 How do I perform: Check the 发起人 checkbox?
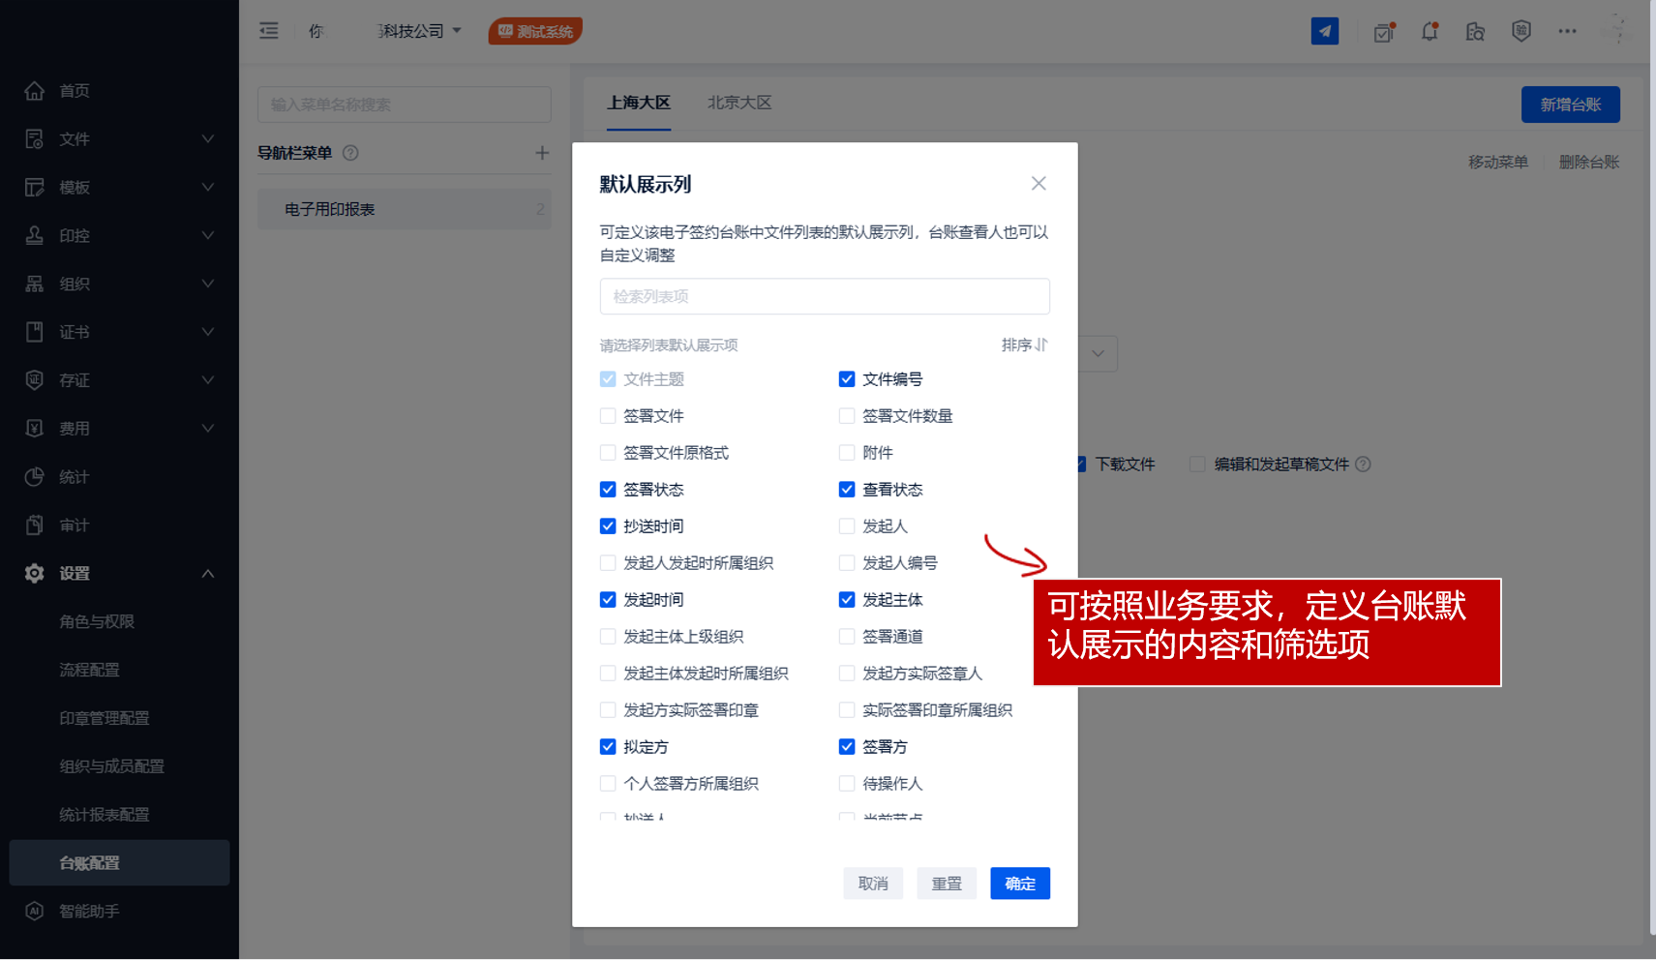[847, 526]
